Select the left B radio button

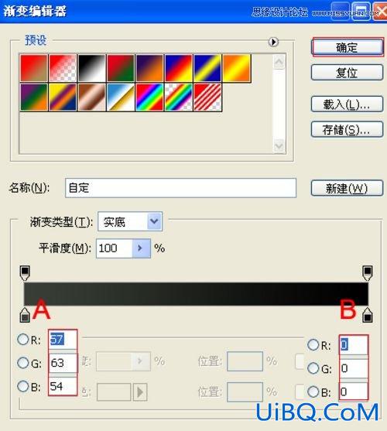[x=22, y=386]
